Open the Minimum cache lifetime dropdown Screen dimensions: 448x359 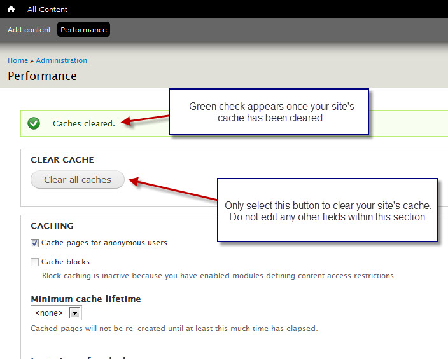(x=56, y=313)
